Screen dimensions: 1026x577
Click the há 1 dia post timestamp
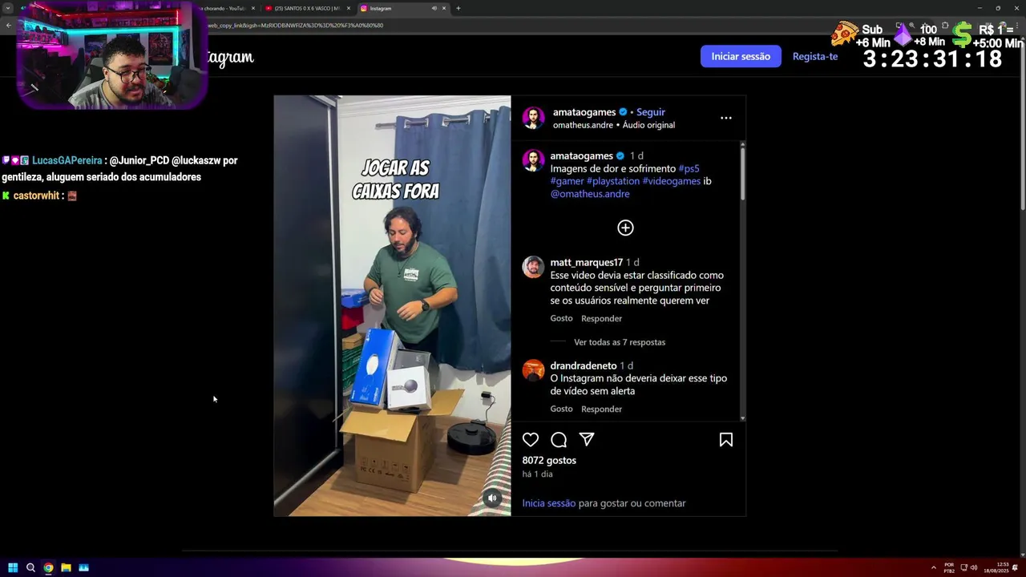538,474
